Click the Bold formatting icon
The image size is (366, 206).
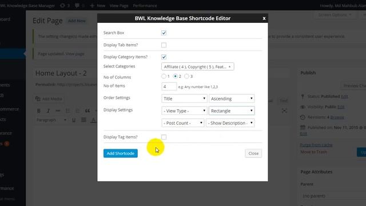coord(39,111)
